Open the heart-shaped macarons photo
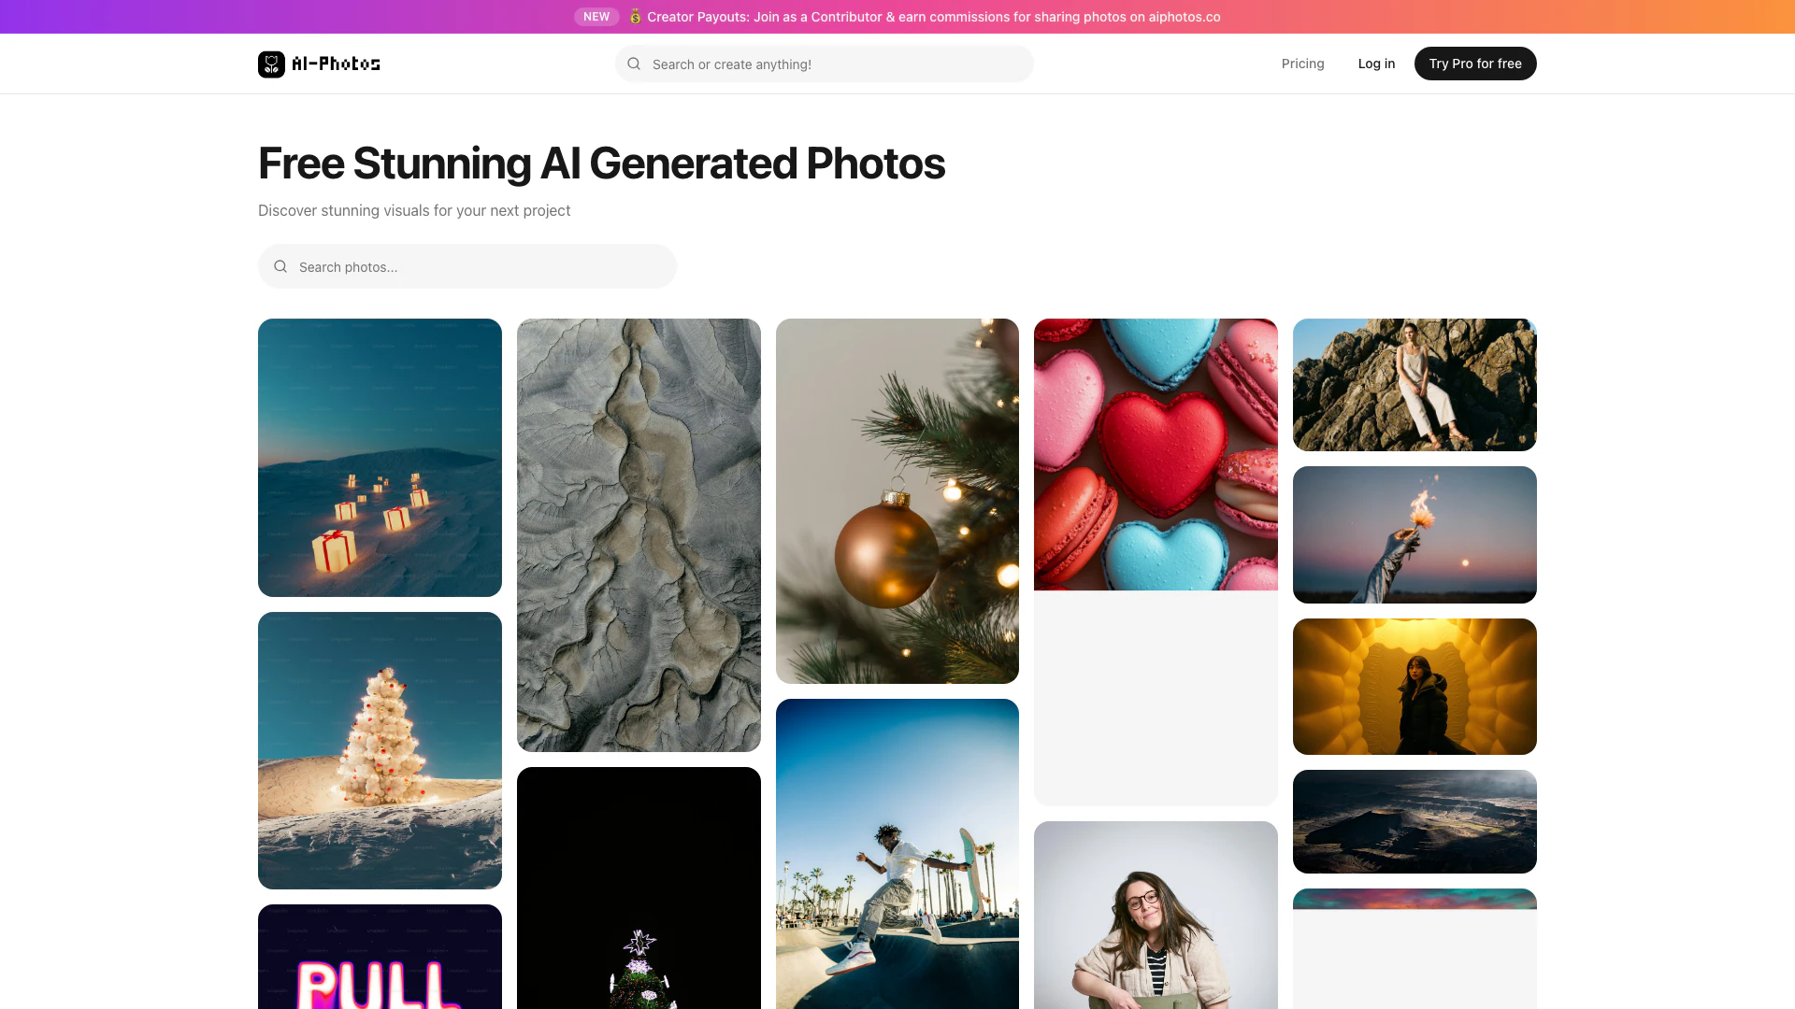This screenshot has height=1009, width=1795. click(1156, 454)
